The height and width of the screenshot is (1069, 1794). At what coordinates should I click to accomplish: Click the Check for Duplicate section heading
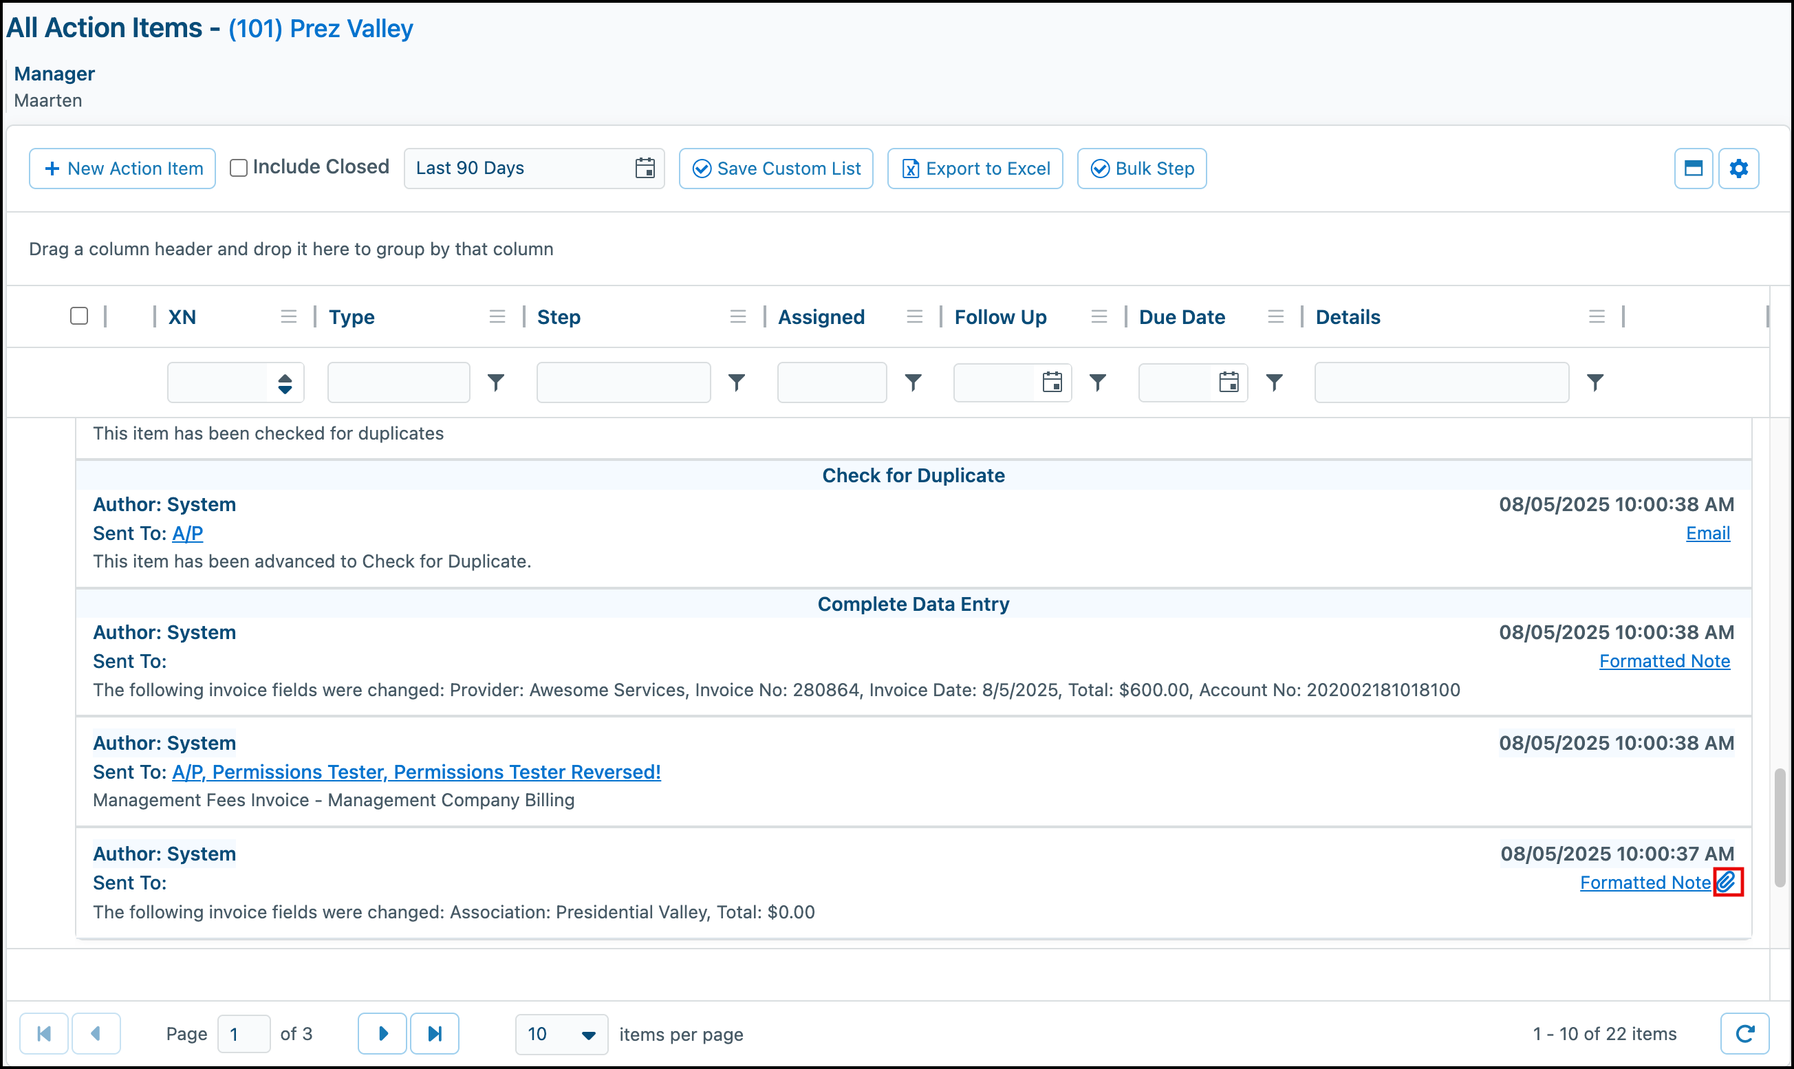pyautogui.click(x=913, y=475)
